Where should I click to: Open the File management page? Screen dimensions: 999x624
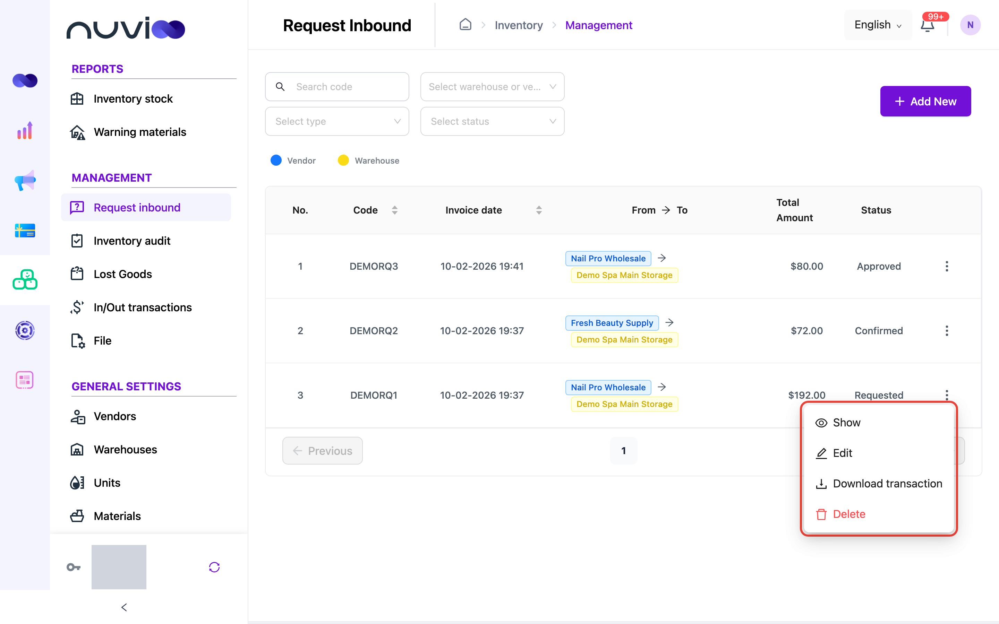[x=146, y=340]
